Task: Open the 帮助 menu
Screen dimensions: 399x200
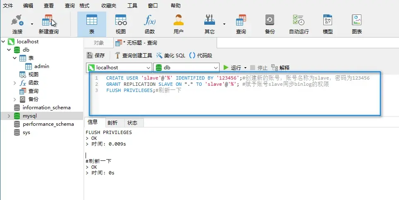Action: (x=176, y=6)
